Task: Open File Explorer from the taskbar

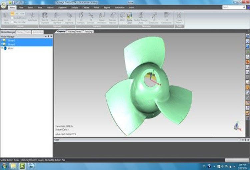Action: pyautogui.click(x=13, y=166)
